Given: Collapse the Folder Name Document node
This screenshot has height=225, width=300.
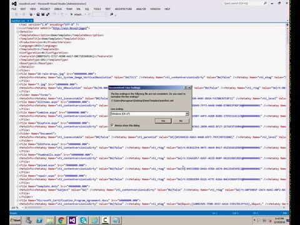Looking at the screenshot, I should pyautogui.click(x=17, y=134).
